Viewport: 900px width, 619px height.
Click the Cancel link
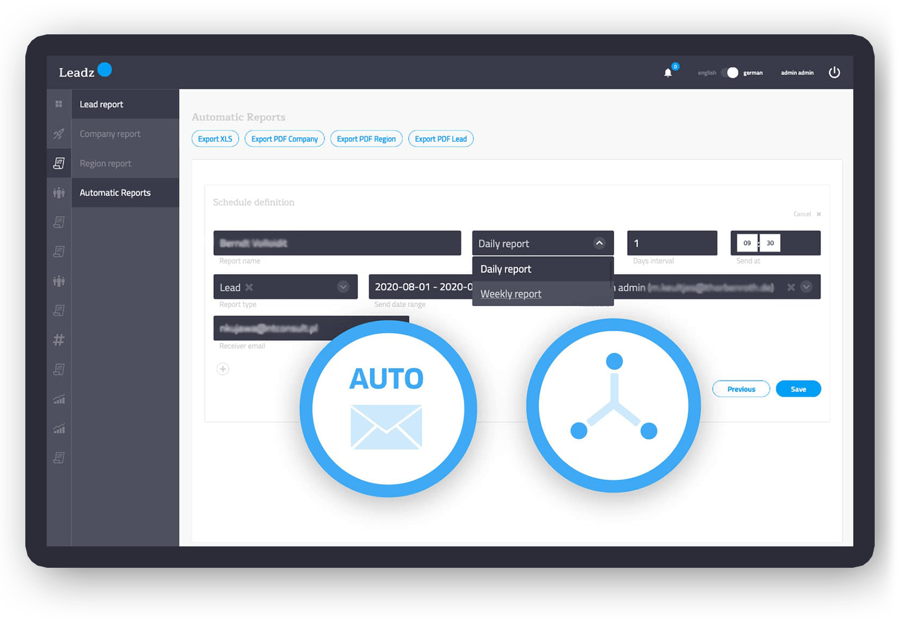(802, 214)
